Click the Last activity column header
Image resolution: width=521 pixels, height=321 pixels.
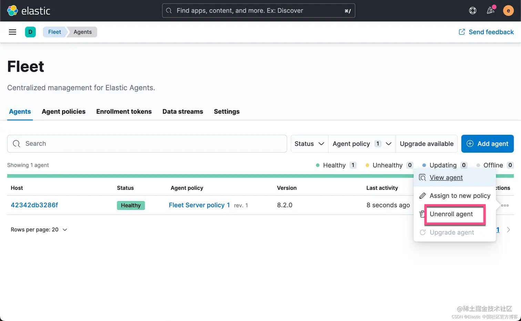tap(382, 188)
